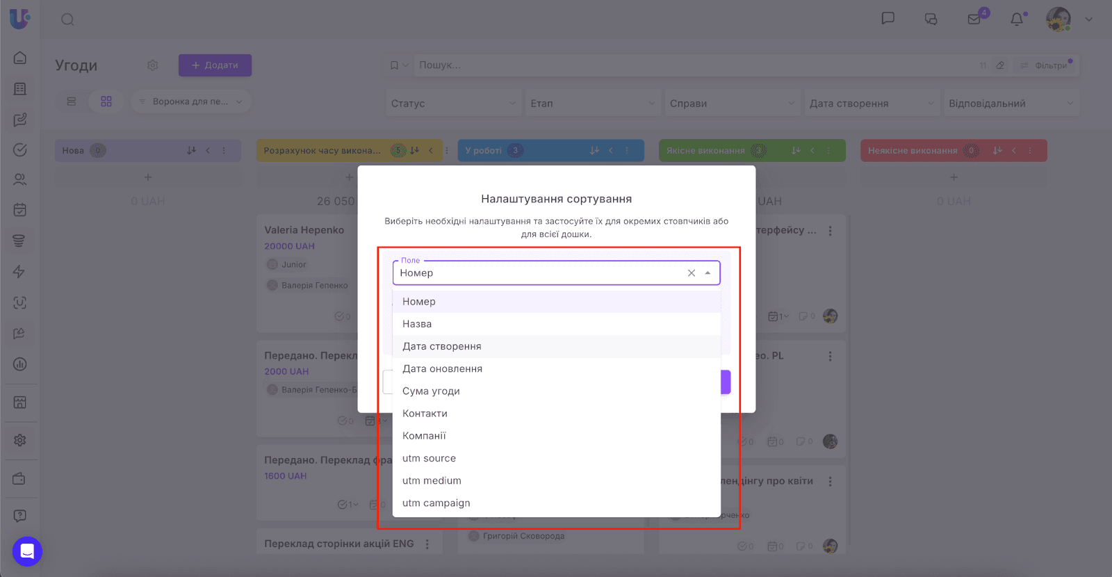Image resolution: width=1112 pixels, height=577 pixels.
Task: Open the mail envelope icon in header
Action: tap(974, 19)
